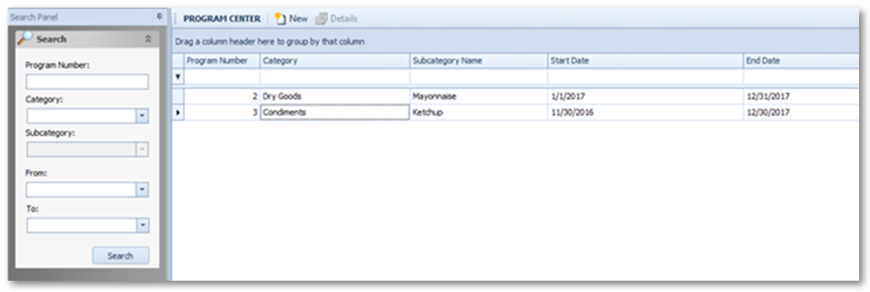Click the pin icon on Search Panel
Viewport: 870px width, 292px height.
(159, 16)
